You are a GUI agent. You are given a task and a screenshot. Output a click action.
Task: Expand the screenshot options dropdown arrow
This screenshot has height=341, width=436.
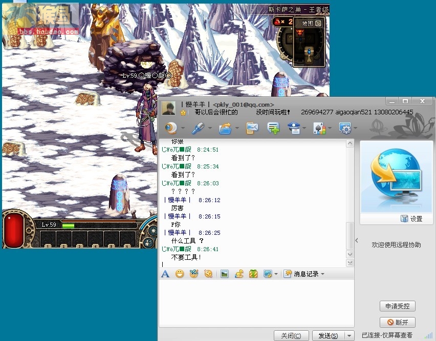click(276, 274)
